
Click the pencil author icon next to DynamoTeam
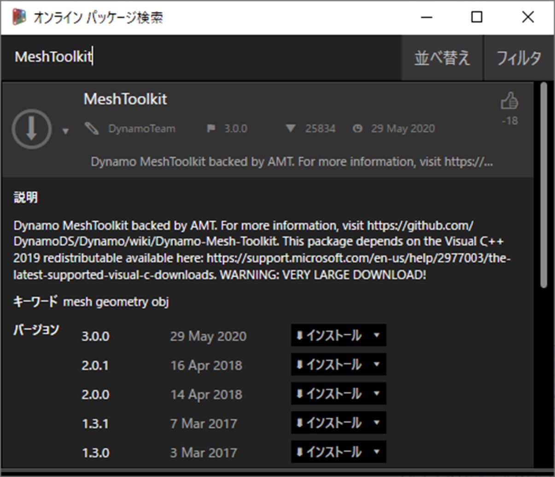coord(92,129)
